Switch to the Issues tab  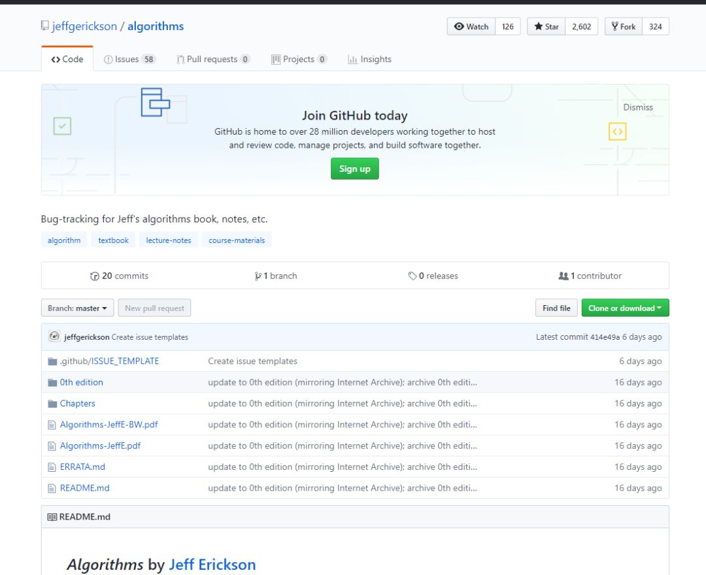pos(129,59)
